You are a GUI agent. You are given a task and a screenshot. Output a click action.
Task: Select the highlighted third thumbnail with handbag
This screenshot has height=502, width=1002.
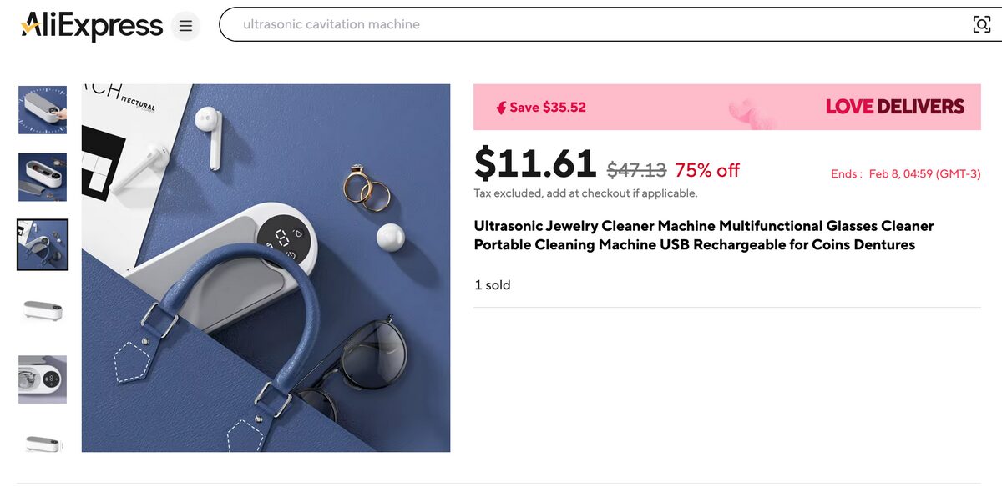(43, 244)
